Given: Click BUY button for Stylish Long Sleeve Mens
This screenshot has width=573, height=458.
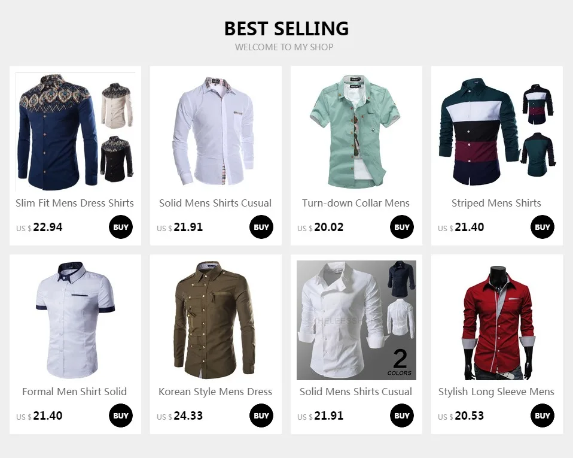Looking at the screenshot, I should [542, 415].
